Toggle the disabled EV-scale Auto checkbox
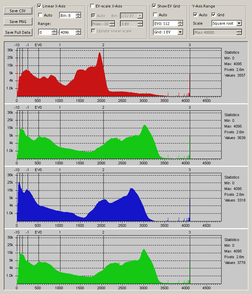Screen dimensions: 252x294 [x=93, y=16]
